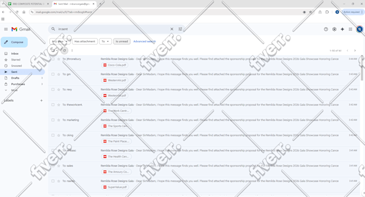Open the browser tab search dropdown

pyautogui.click(x=3, y=4)
